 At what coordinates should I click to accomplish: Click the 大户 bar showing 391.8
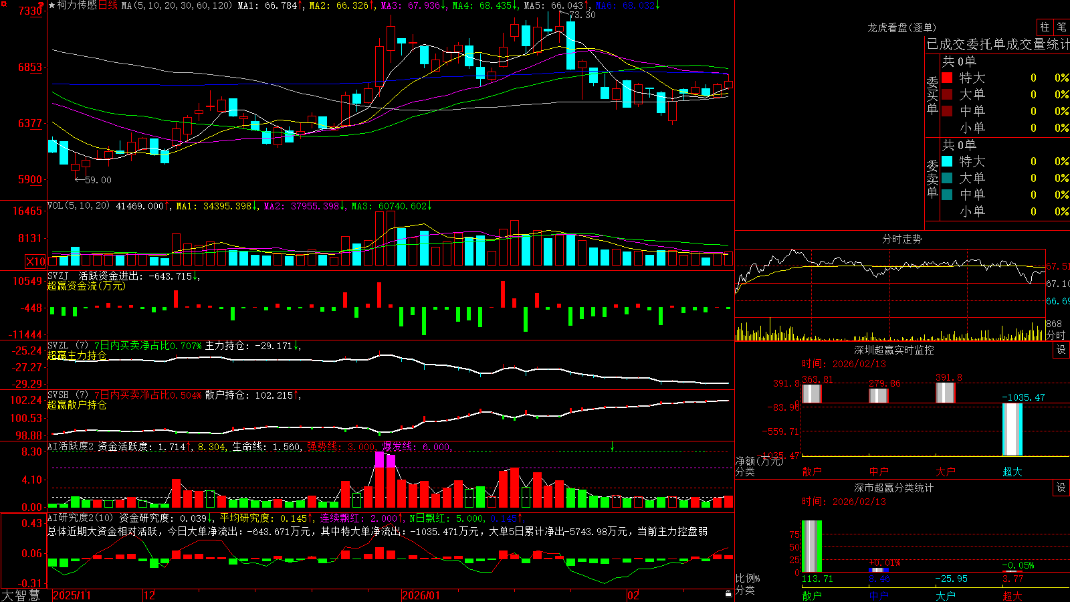946,393
